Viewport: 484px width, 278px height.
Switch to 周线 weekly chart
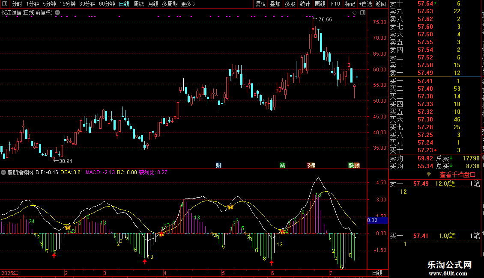point(139,4)
